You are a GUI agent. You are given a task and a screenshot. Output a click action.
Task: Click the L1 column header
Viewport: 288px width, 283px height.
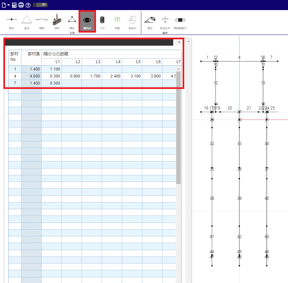[x=52, y=62]
